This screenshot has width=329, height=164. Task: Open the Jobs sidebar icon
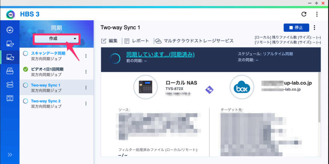[x=10, y=71]
